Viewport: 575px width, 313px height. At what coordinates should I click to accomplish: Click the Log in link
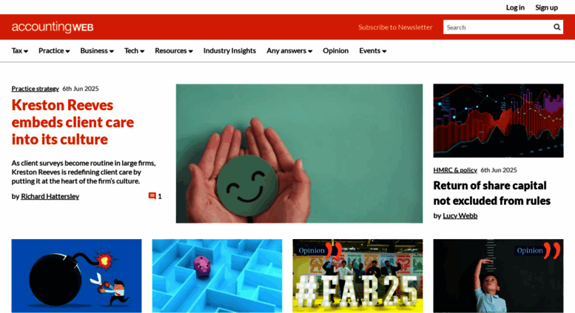point(515,7)
